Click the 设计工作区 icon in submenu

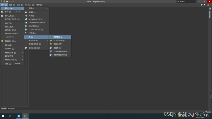[x=26, y=48]
